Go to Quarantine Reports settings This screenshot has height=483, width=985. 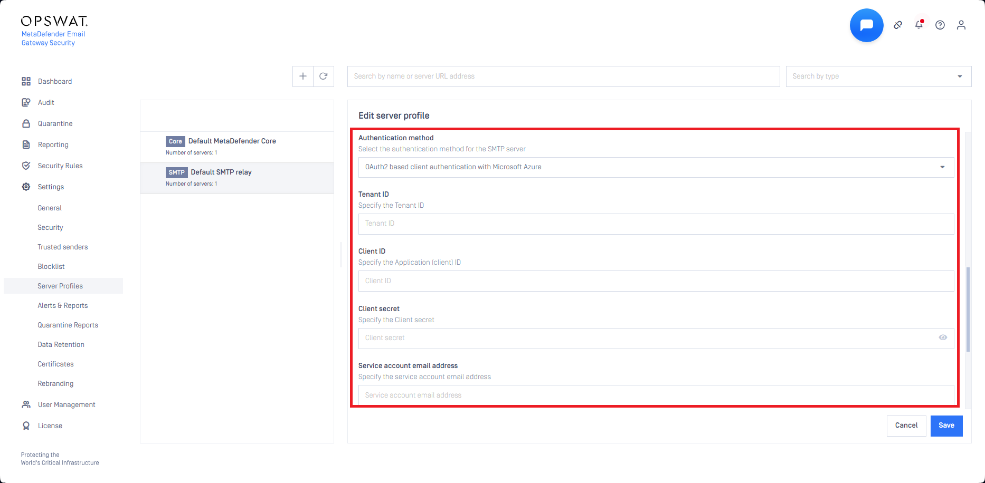(68, 325)
